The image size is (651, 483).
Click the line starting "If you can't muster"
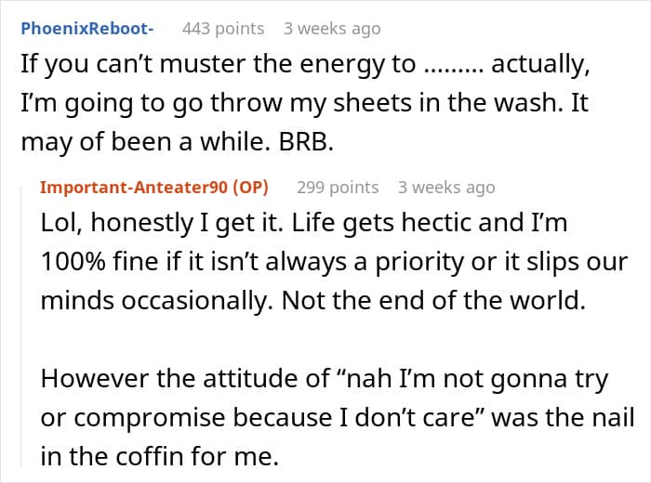(305, 65)
